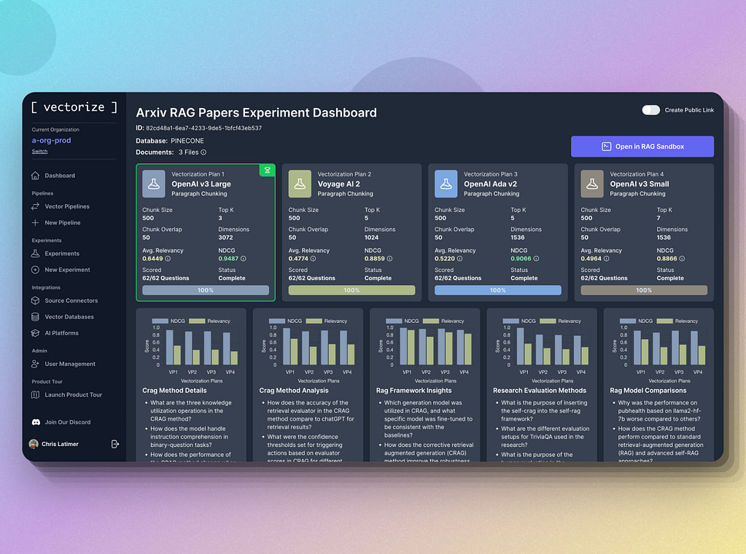Open the Experiments flask icon in the sidebar
The image size is (746, 554).
[x=35, y=254]
